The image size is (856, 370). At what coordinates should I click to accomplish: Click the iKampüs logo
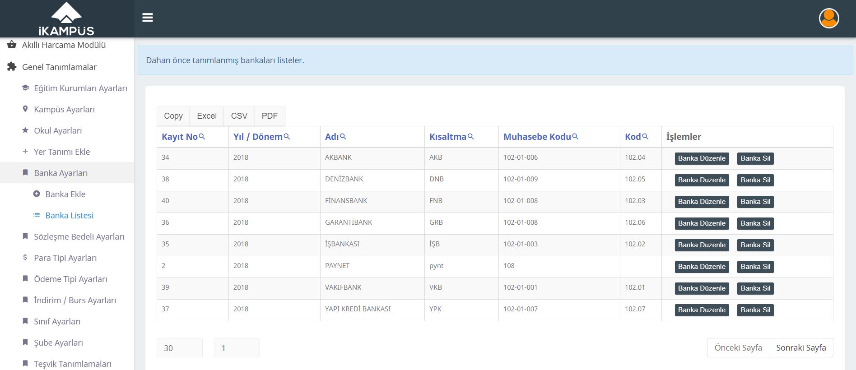(x=66, y=19)
